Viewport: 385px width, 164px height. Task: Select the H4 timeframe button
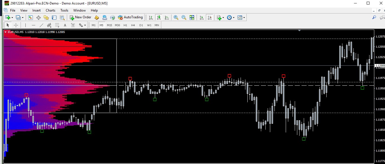pos(133,25)
